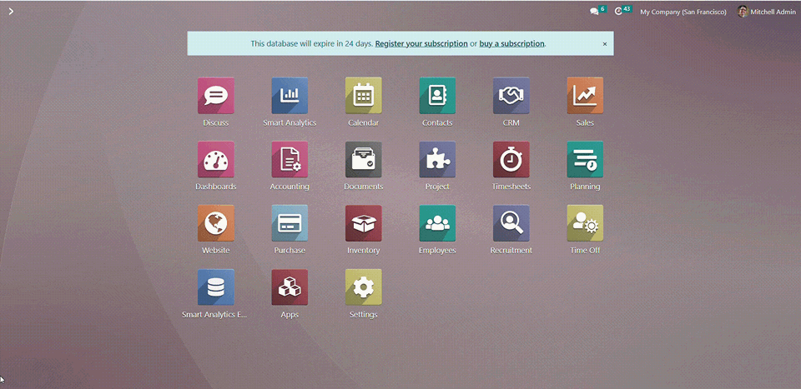Open the Inventory box icon
The width and height of the screenshot is (801, 389).
(363, 223)
